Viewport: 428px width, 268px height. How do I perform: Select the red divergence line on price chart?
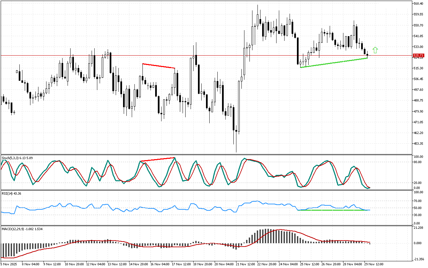tap(158, 66)
